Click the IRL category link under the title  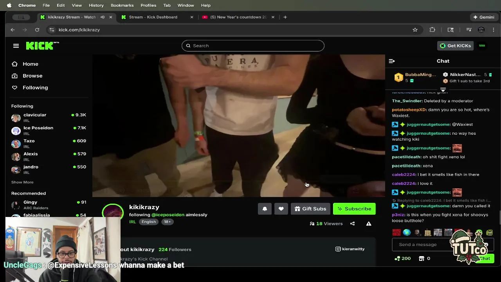[133, 222]
